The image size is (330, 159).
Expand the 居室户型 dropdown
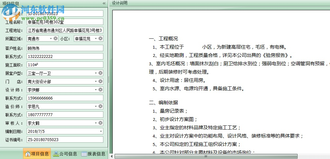point(96,73)
